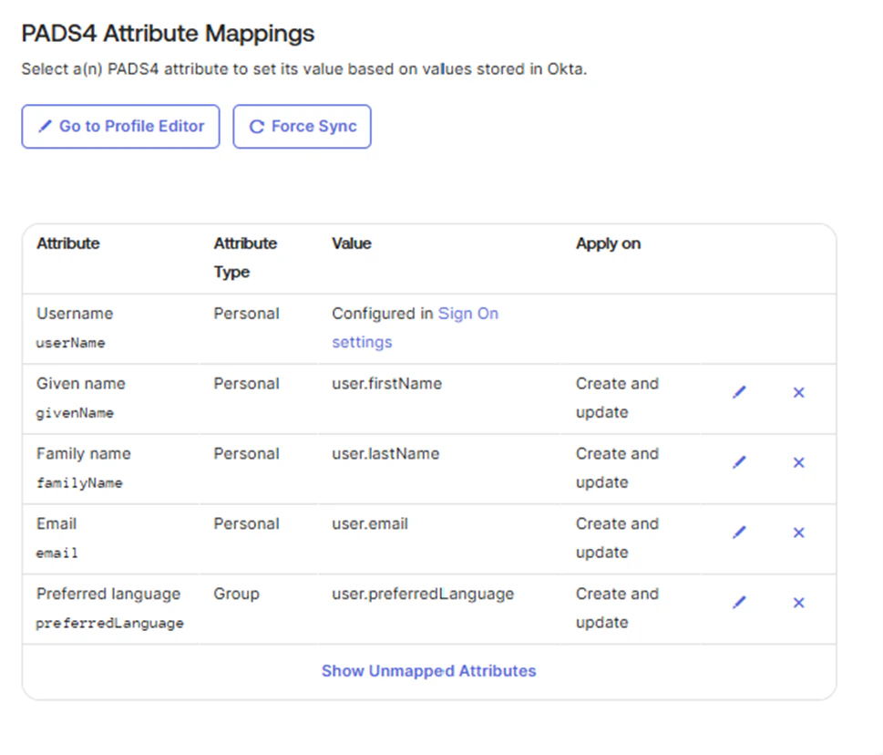Remove the Given name mapping X icon
883x755 pixels.
[798, 392]
